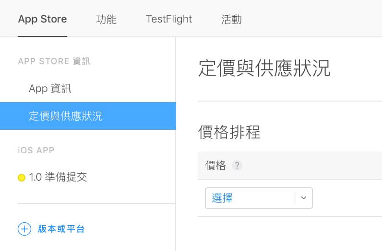The image size is (382, 251).
Task: Open 1.0 準備提交 version entry
Action: pos(58,177)
